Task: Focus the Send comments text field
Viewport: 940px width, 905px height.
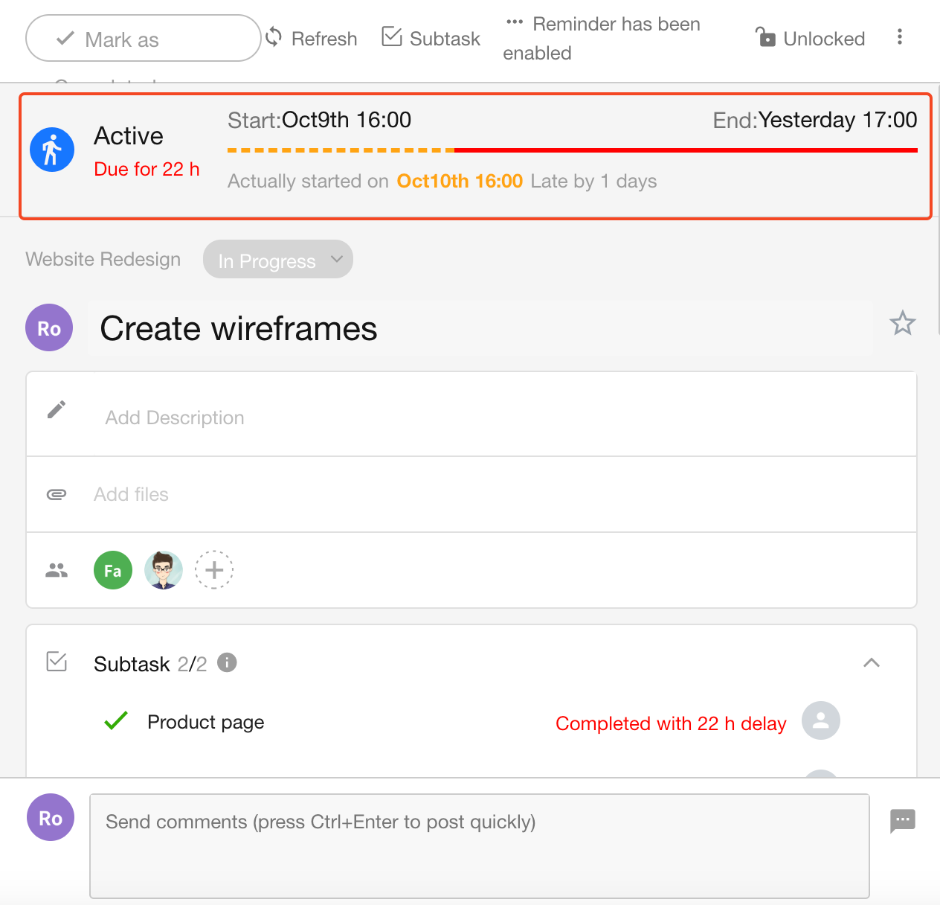Action: pos(479,845)
